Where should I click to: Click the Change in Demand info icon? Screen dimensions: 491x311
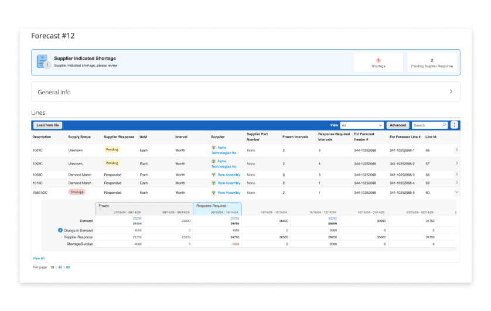[x=60, y=230]
